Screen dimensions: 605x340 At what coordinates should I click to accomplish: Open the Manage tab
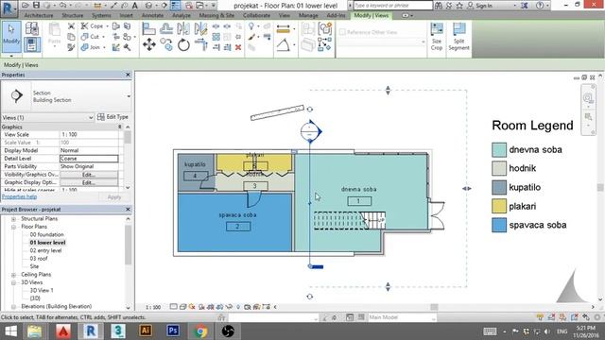(x=308, y=15)
